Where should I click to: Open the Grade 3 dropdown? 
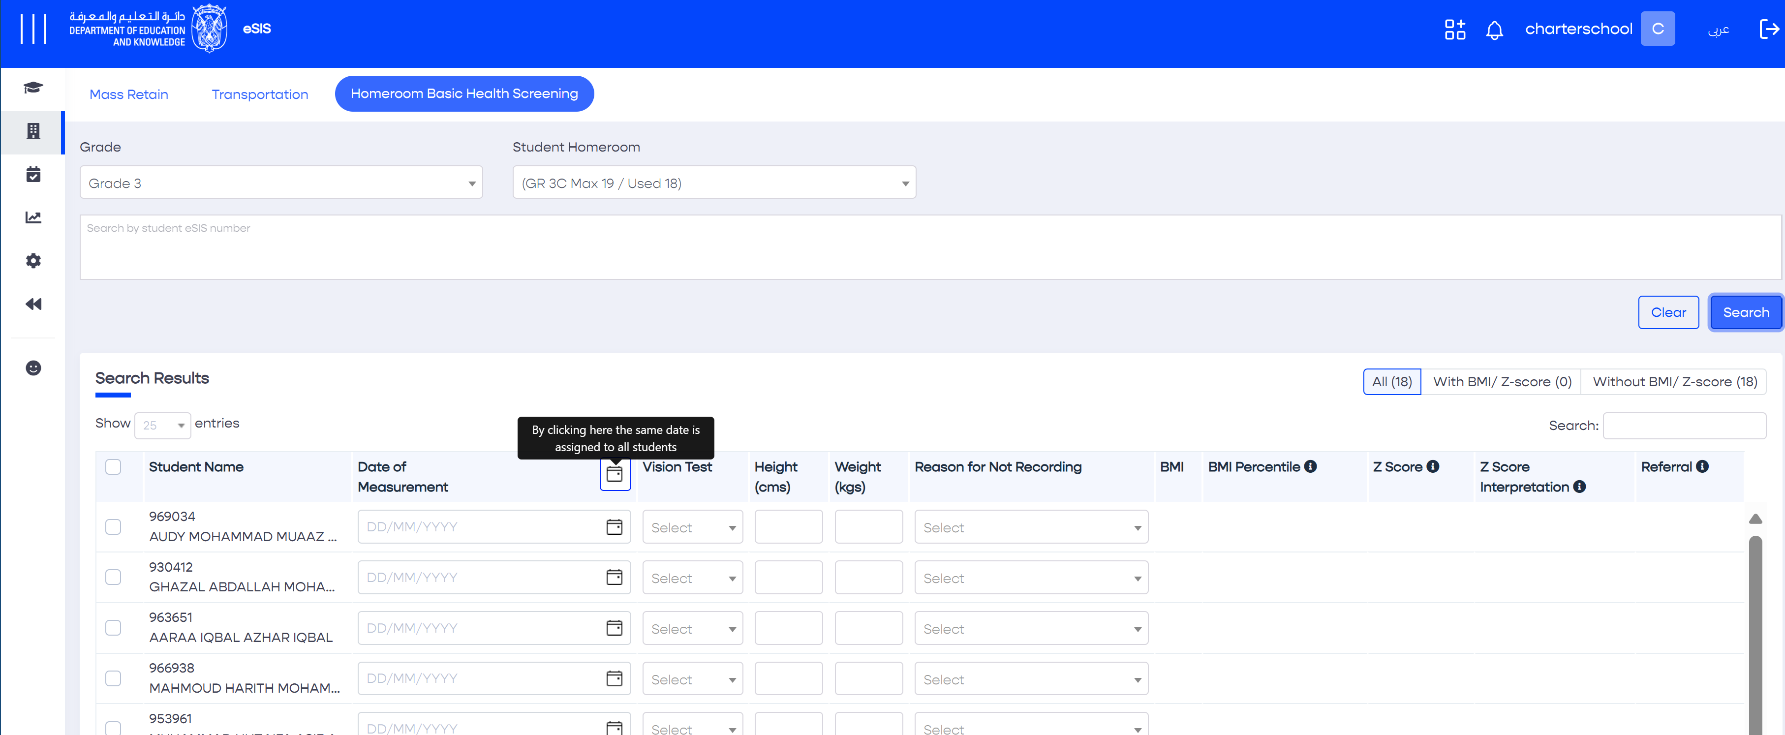pos(280,183)
